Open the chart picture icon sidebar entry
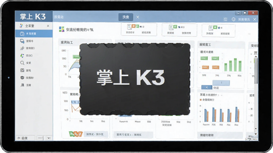 tap(22, 70)
